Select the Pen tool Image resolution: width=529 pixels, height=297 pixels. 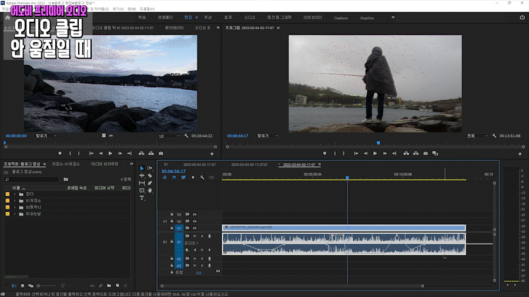(150, 183)
